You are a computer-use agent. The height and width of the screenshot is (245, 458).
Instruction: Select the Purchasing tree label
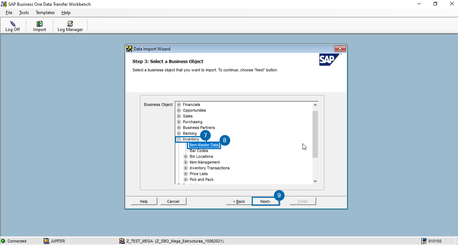coord(193,122)
